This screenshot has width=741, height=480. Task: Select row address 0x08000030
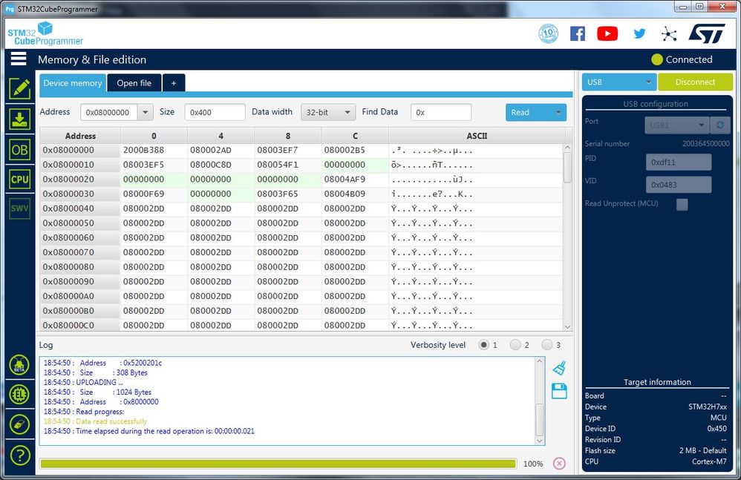coord(80,194)
